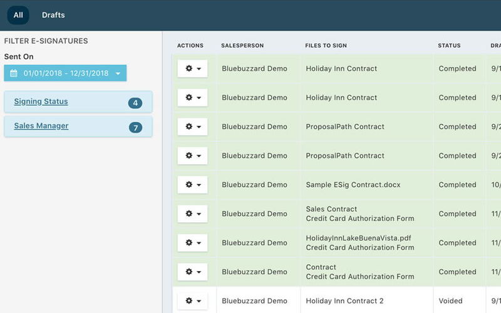The image size is (501, 313).
Task: Open the Sent On date range dropdown
Action: 65,73
